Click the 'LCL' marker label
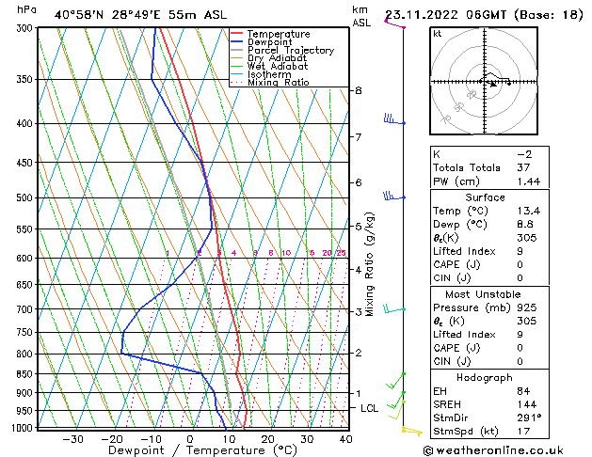The width and height of the screenshot is (592, 457). 369,408
